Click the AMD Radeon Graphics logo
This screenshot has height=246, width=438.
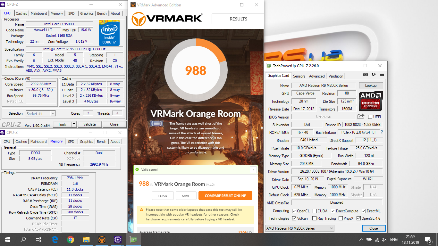point(371,101)
